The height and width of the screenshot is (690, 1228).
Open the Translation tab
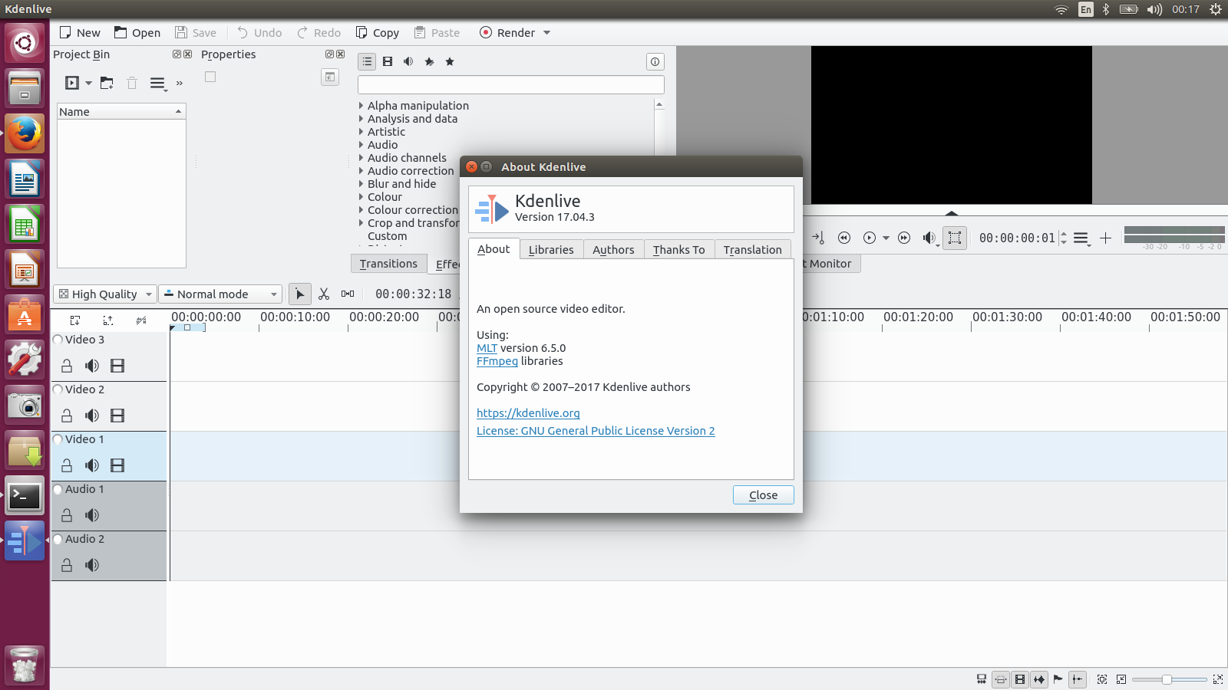752,250
